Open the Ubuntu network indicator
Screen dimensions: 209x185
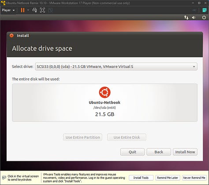click(x=186, y=18)
